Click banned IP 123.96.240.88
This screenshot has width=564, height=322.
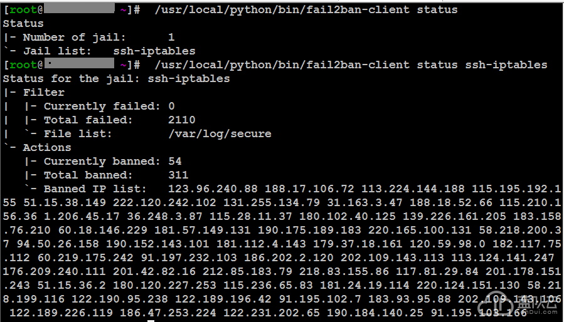(213, 189)
